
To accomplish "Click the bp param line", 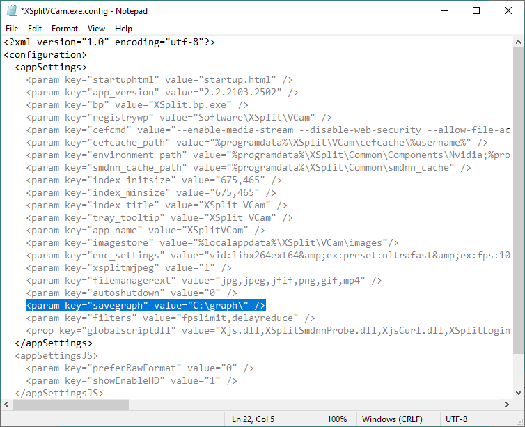I will 137,104.
